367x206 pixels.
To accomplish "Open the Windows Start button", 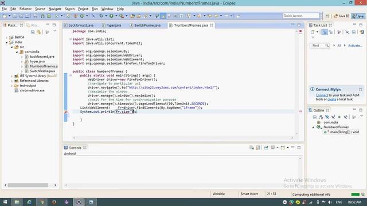I will pos(5,202).
